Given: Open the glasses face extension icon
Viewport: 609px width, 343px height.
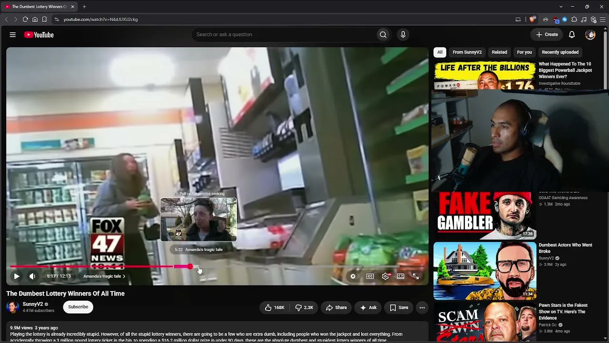Looking at the screenshot, I should click(546, 20).
